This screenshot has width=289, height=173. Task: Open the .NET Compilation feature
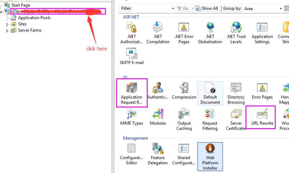[x=158, y=33]
